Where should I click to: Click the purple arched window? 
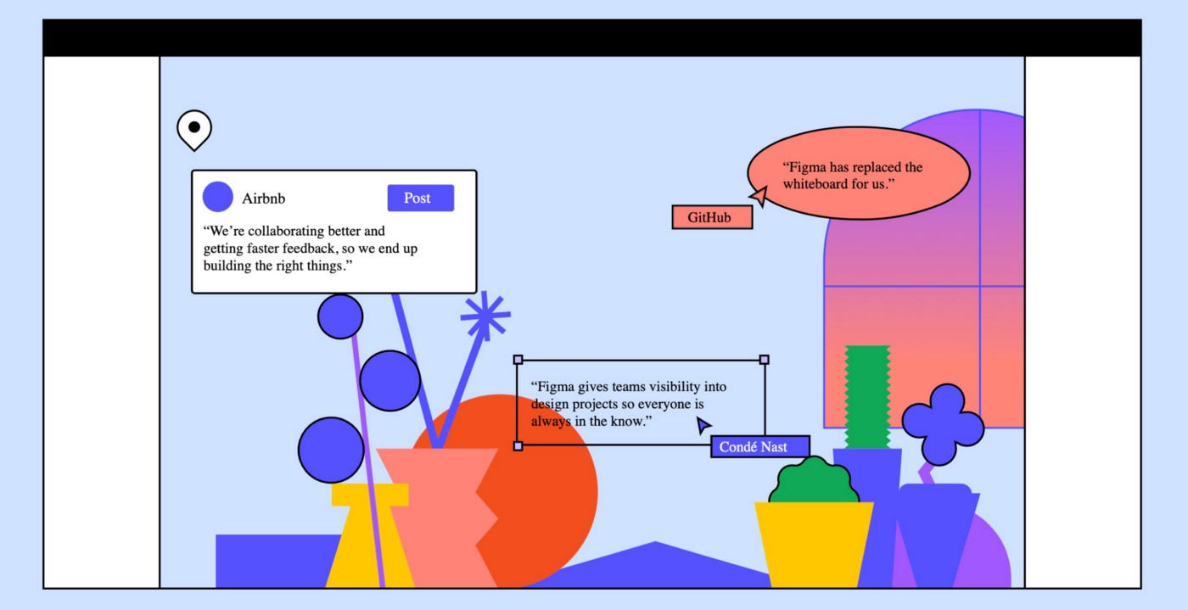[924, 269]
